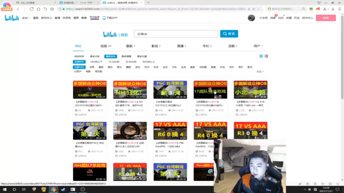The height and width of the screenshot is (193, 344).
Task: Open 大会员 link in the header
Action: click(264, 18)
